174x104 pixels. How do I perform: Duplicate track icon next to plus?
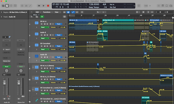pyautogui.click(x=37, y=17)
